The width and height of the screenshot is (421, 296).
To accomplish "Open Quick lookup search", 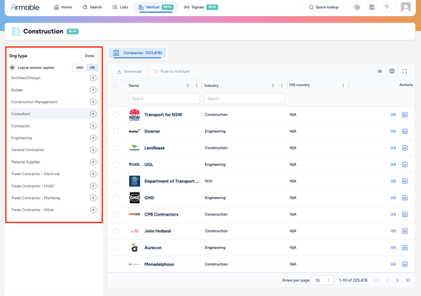I will click(x=323, y=7).
